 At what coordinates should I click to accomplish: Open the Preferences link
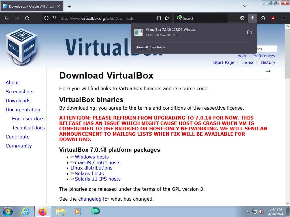(264, 56)
